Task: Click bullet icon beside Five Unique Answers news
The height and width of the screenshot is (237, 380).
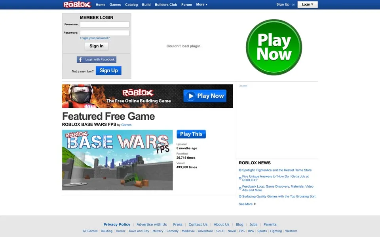Action: (240, 178)
